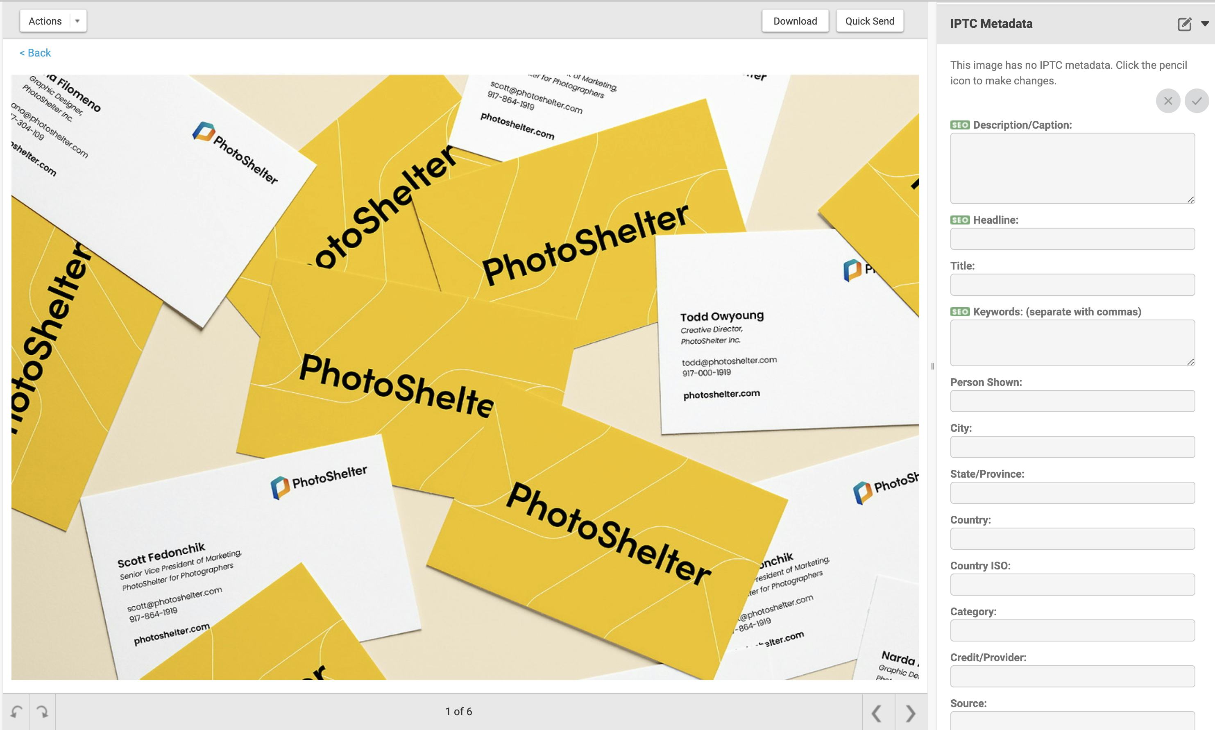Go to next image arrow
This screenshot has width=1215, height=730.
coord(911,712)
